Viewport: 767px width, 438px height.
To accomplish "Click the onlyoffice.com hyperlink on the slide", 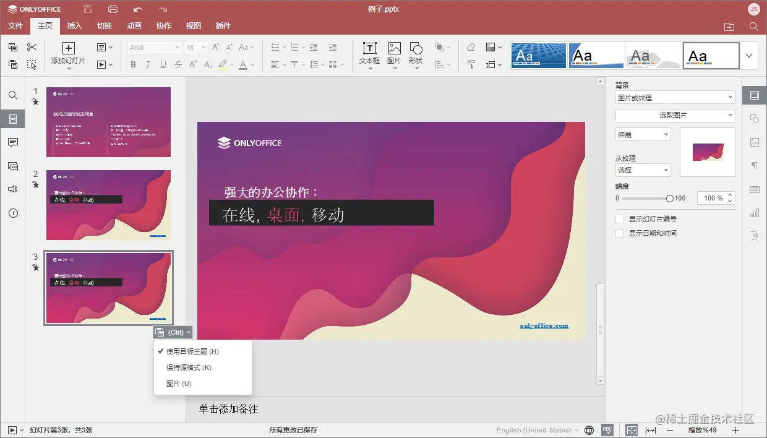I will (x=543, y=325).
